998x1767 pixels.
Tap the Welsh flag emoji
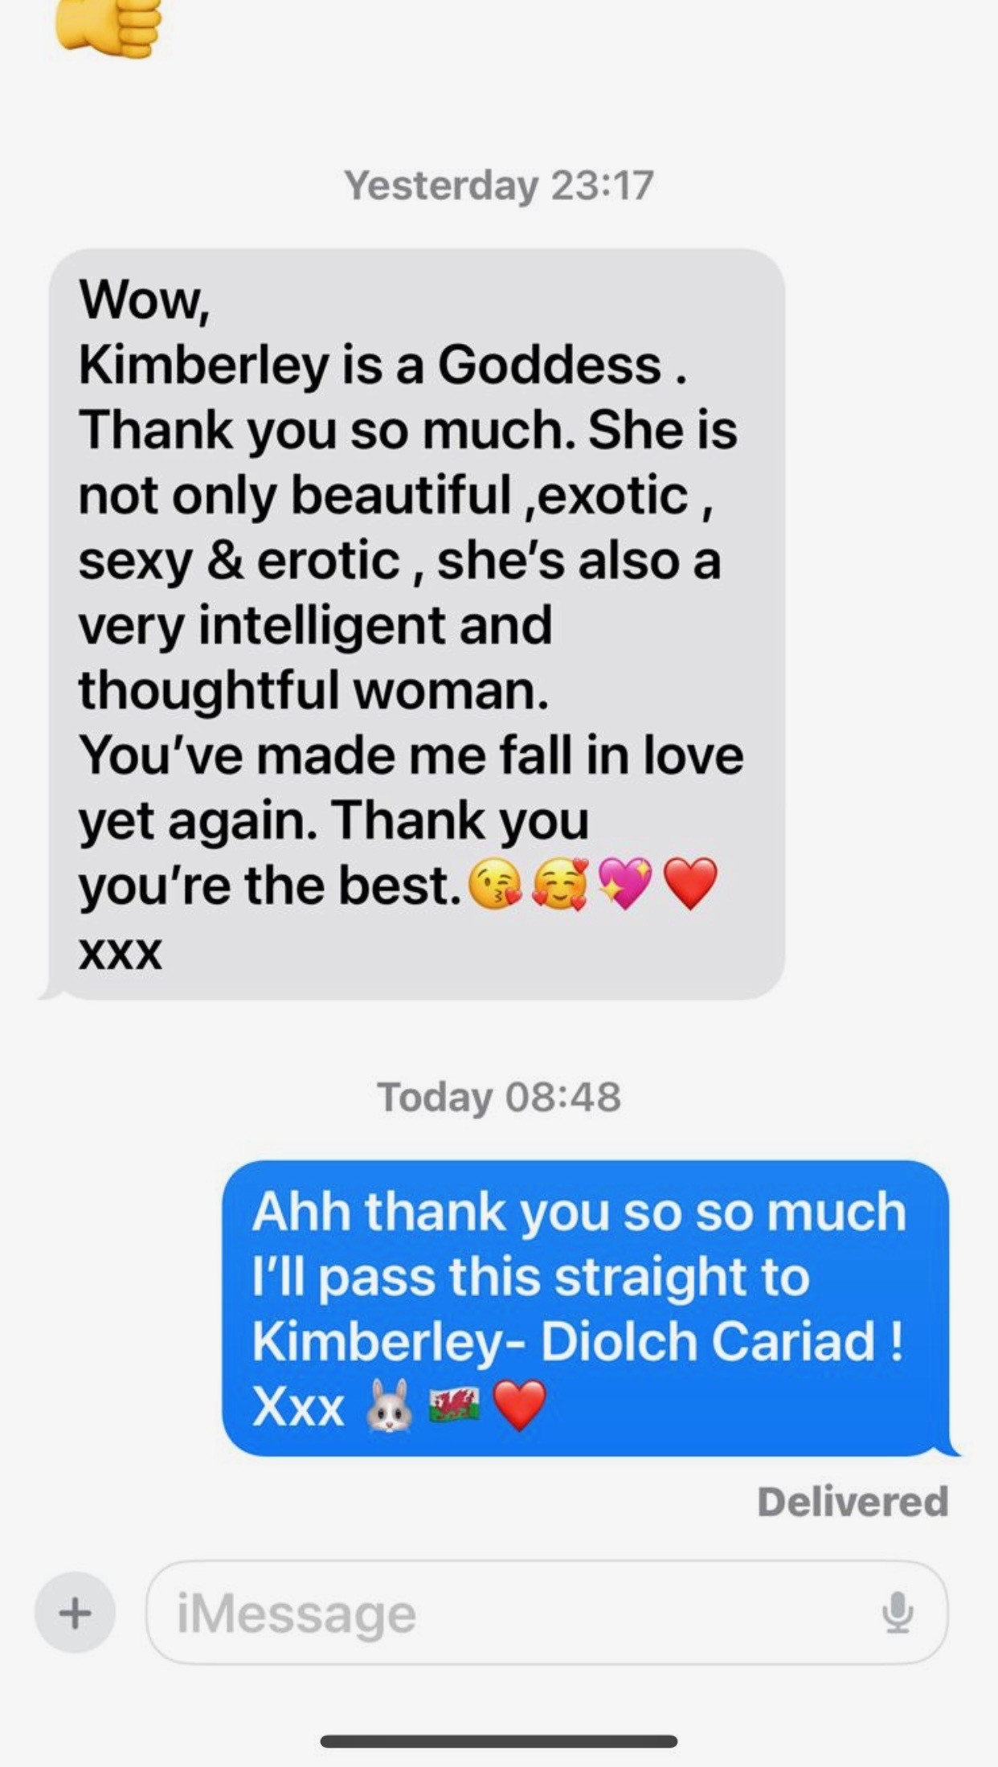(x=455, y=1405)
